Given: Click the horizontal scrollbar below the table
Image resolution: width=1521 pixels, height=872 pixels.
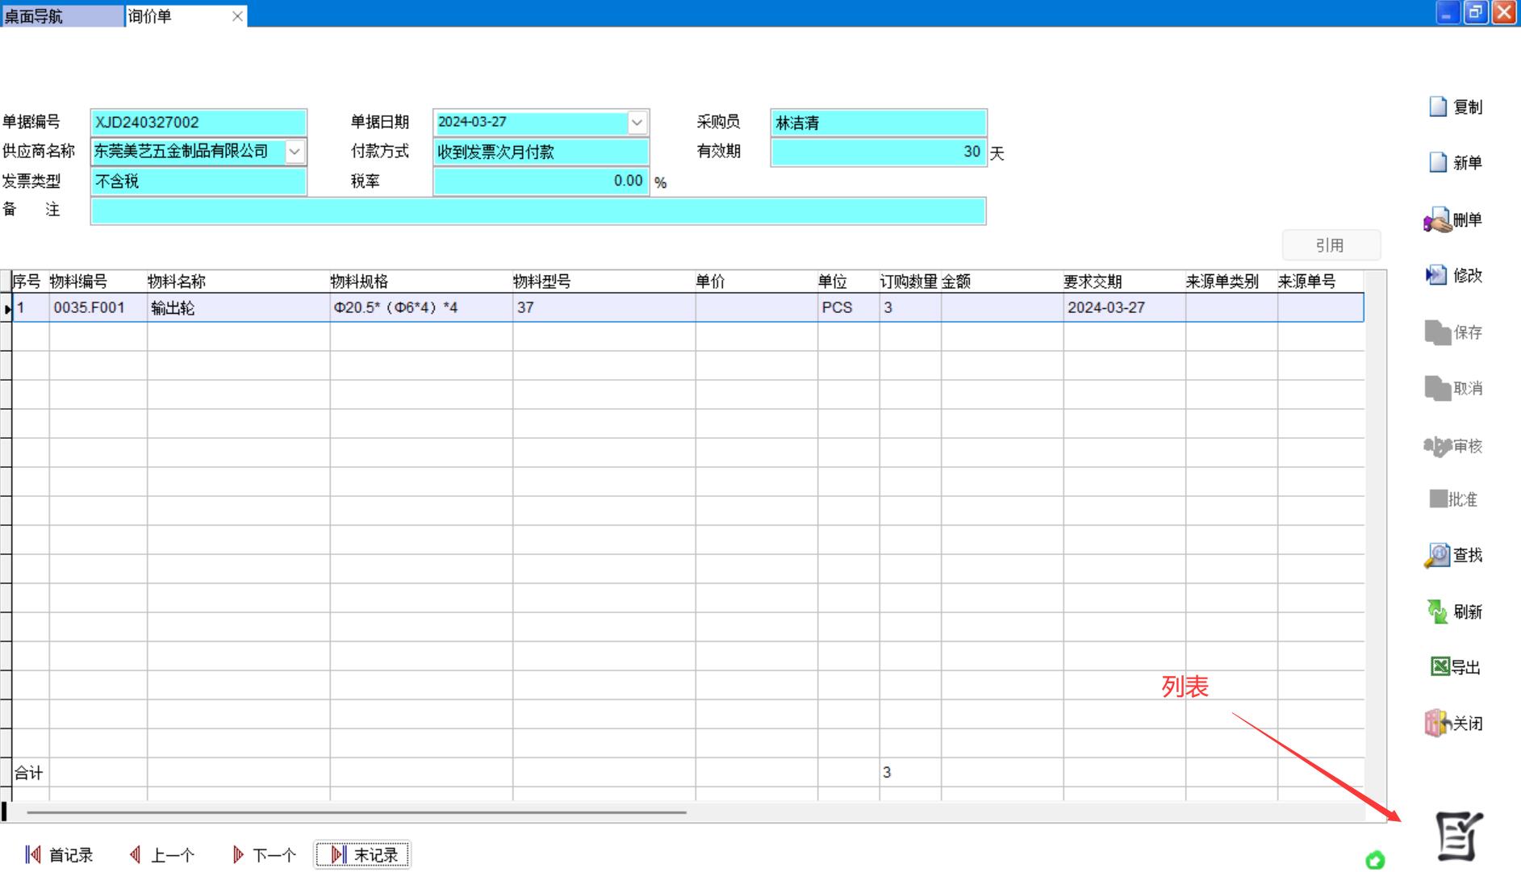Looking at the screenshot, I should click(x=355, y=812).
